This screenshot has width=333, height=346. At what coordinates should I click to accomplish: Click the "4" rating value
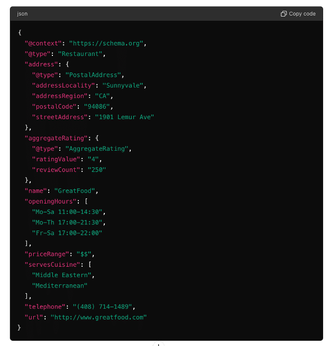coord(93,159)
